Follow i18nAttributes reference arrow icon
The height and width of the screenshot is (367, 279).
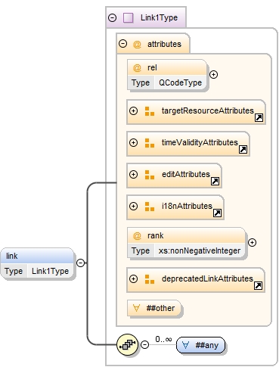tap(217, 213)
